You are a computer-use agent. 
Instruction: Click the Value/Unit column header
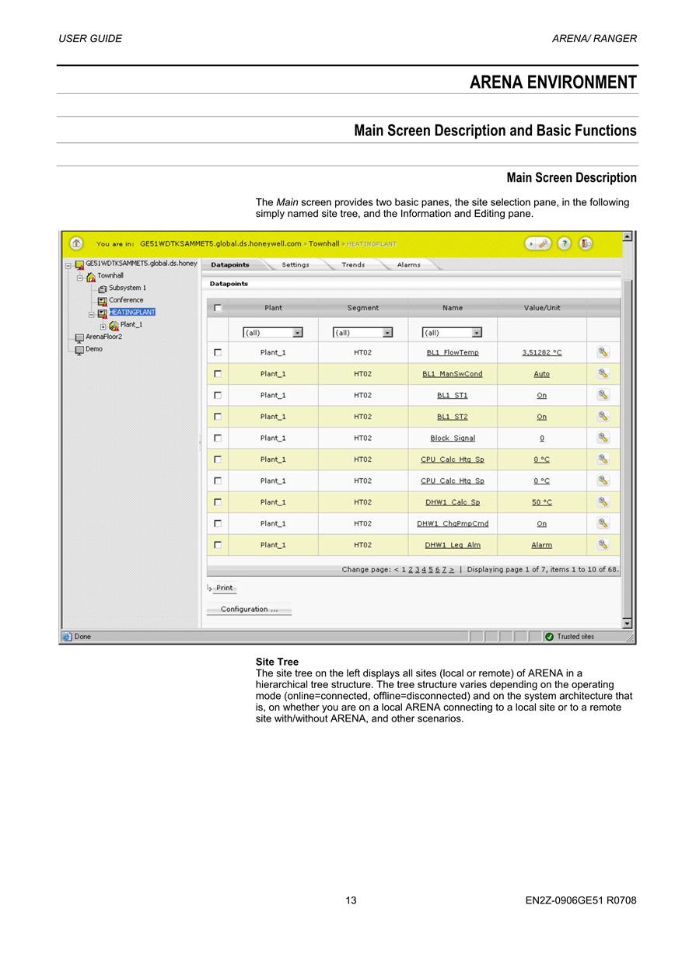(542, 308)
